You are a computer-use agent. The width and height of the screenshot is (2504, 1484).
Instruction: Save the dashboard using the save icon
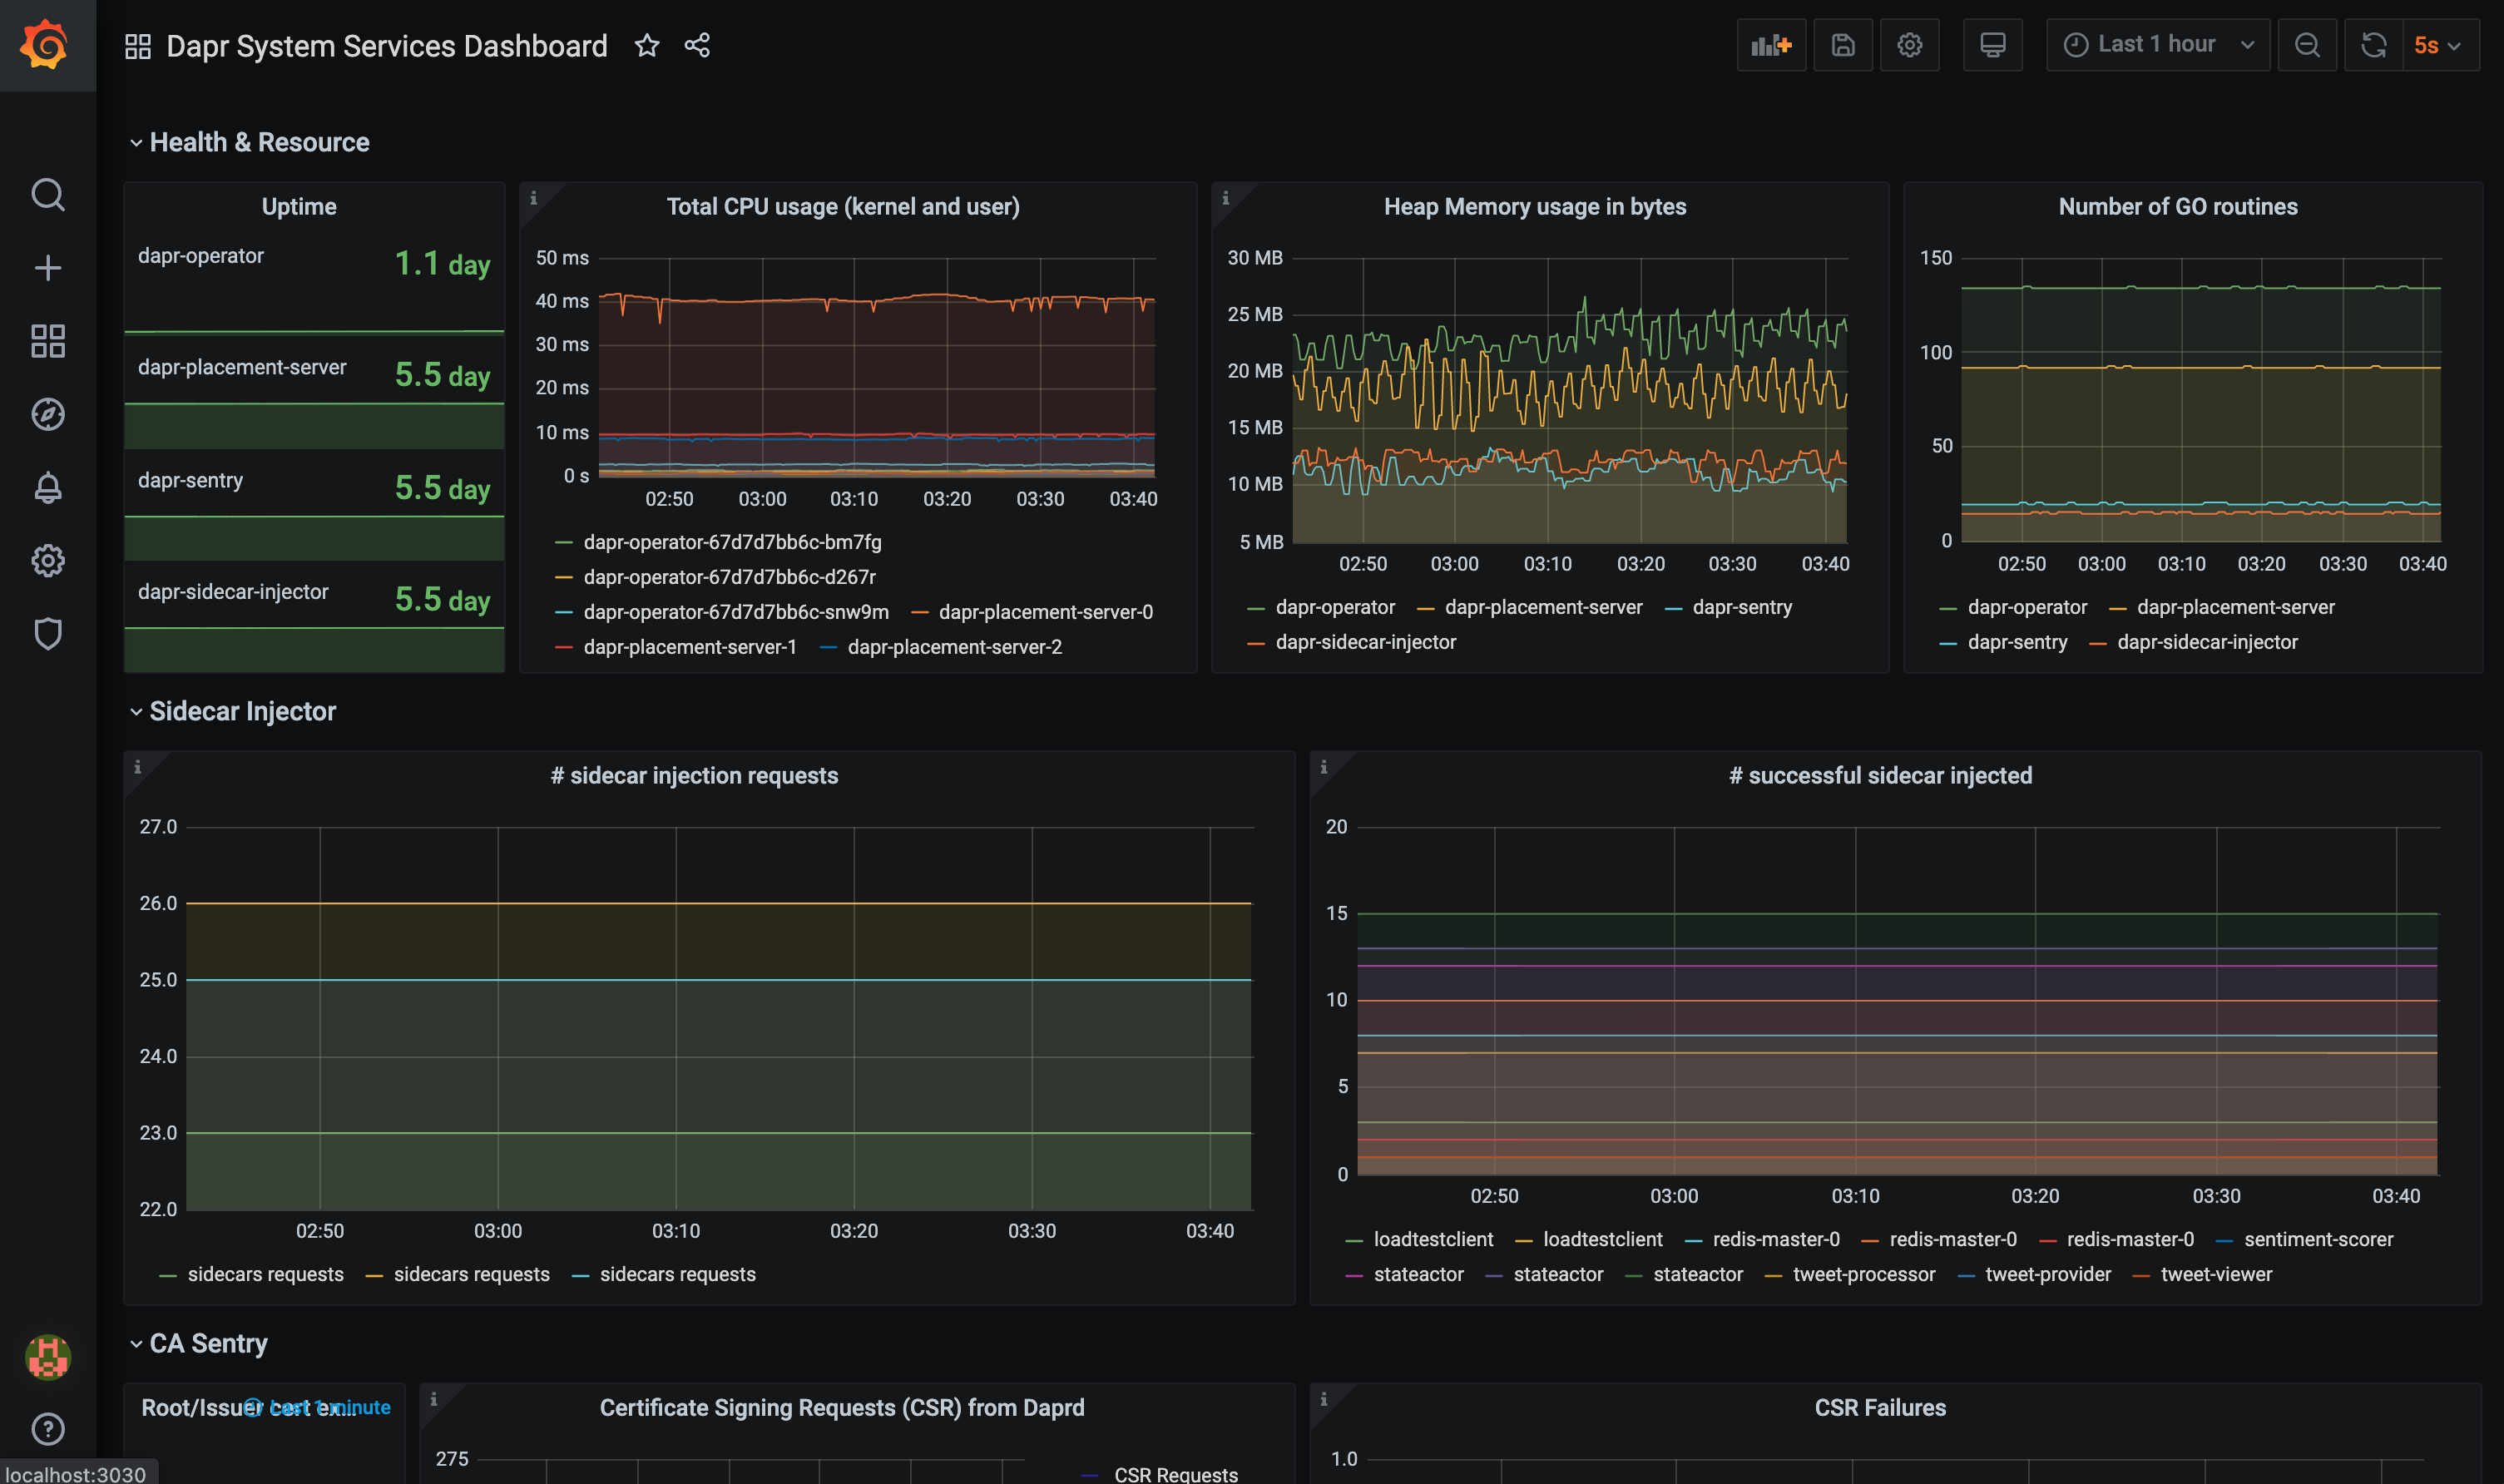(x=1843, y=45)
